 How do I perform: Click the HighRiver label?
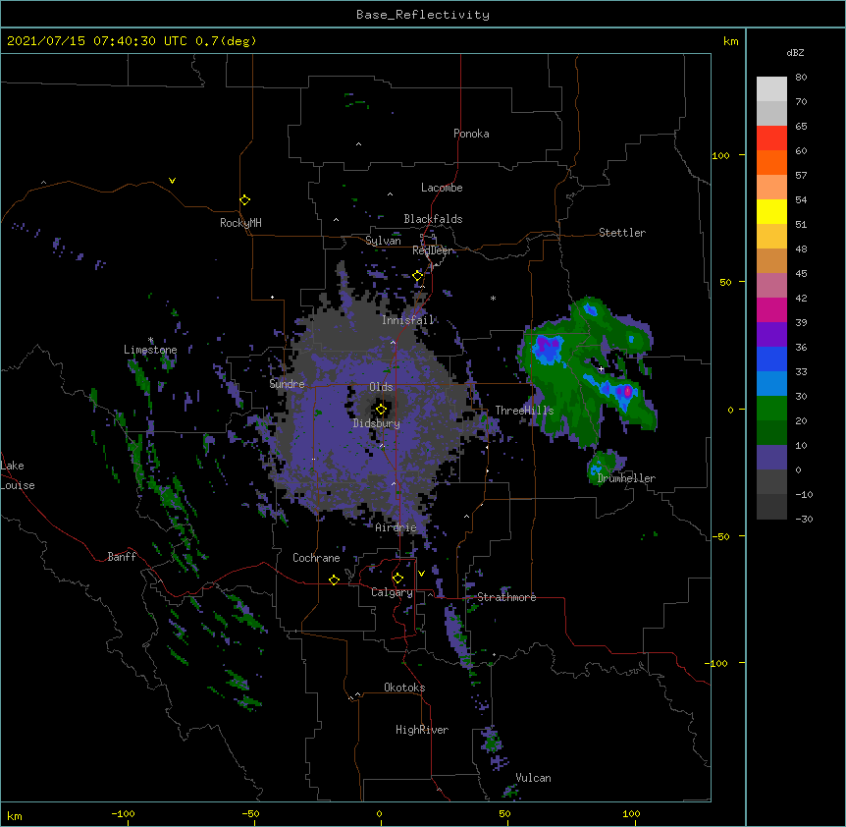pos(422,730)
